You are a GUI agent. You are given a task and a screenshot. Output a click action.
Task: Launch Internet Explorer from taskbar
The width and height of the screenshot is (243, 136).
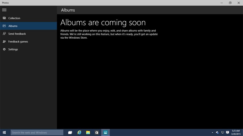tap(79, 133)
